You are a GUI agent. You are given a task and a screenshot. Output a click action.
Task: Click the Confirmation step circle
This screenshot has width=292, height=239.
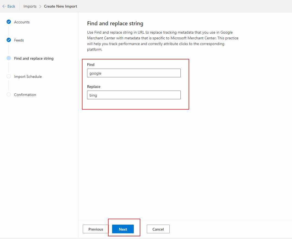pos(9,94)
